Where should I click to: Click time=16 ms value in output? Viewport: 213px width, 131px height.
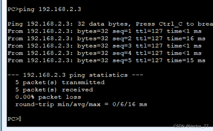186,39
